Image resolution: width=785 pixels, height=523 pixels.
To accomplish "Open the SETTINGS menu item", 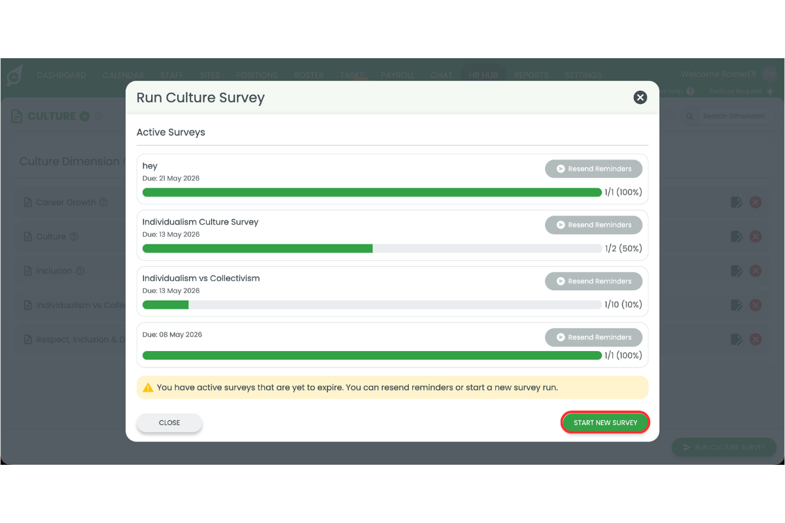I will tap(582, 75).
